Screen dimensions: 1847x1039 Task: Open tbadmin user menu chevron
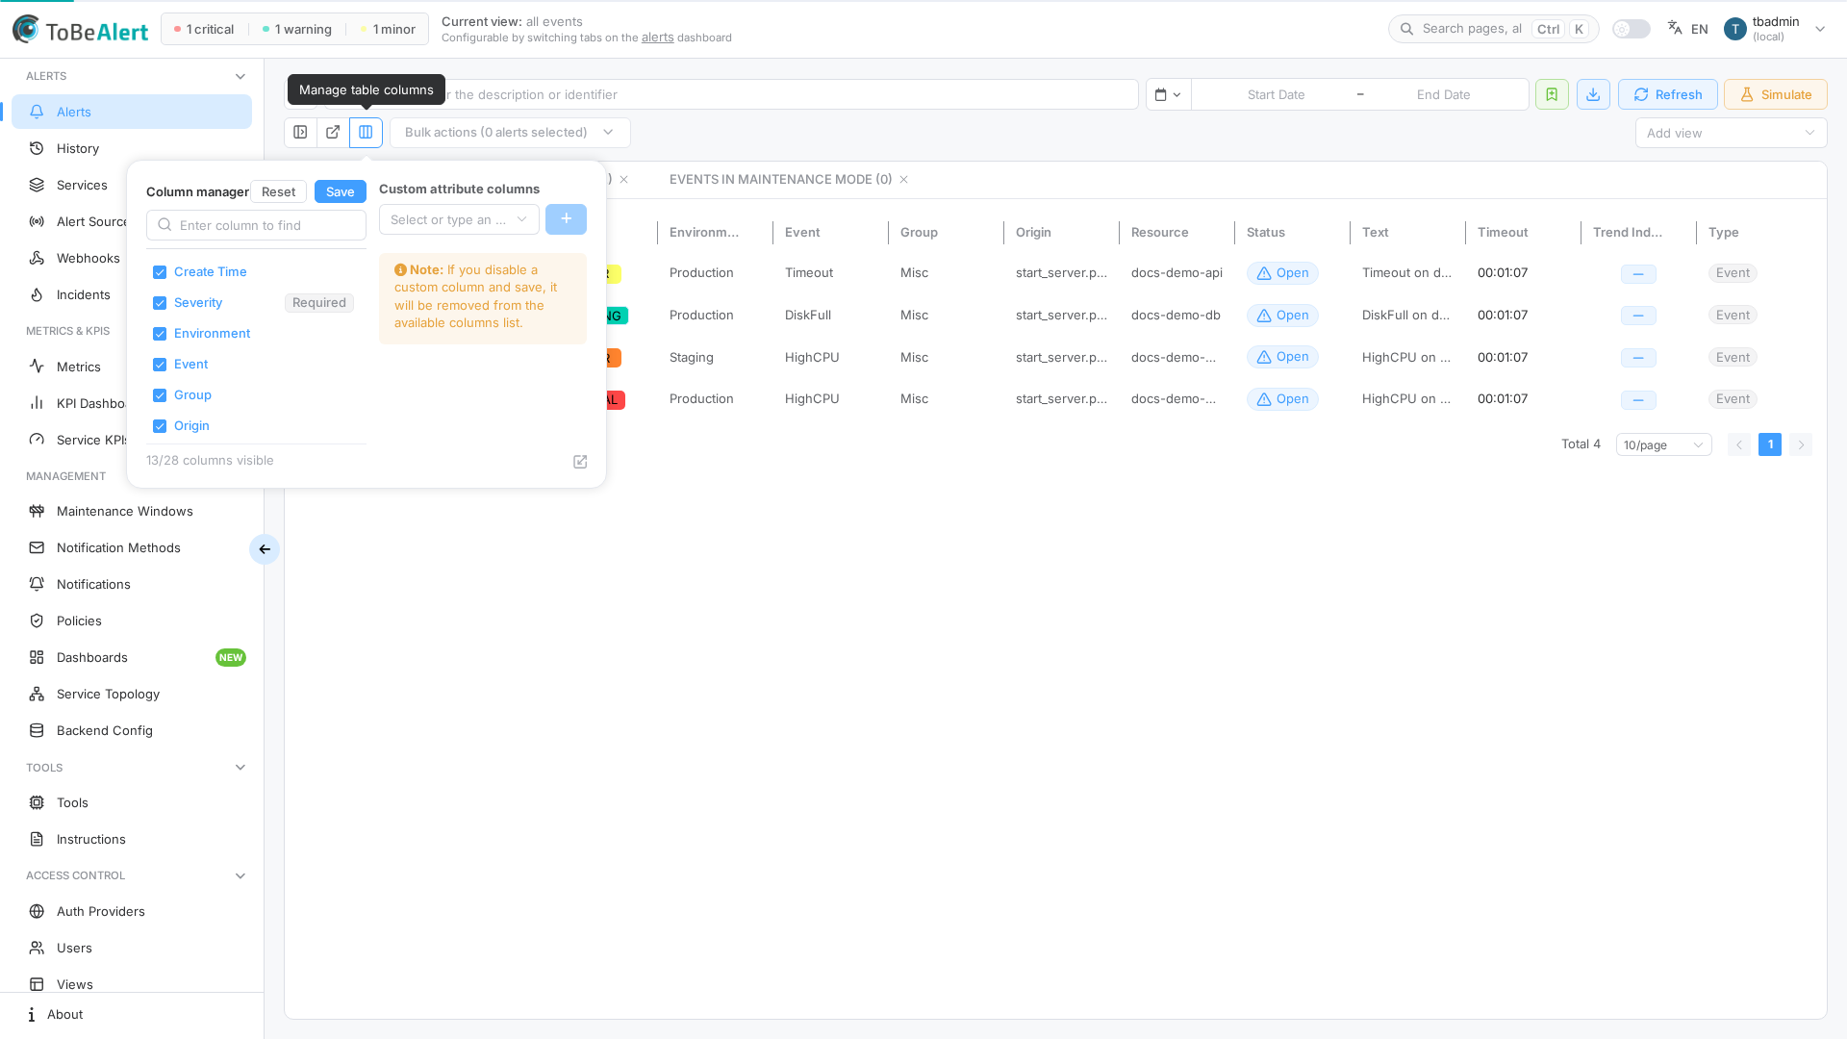pos(1820,29)
